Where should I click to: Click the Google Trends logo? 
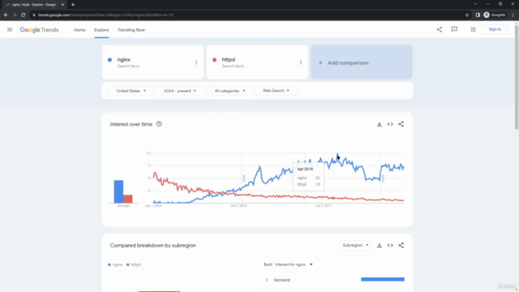coord(39,30)
